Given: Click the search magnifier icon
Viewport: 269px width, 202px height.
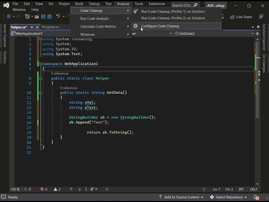Looking at the screenshot, I should tap(195, 5).
